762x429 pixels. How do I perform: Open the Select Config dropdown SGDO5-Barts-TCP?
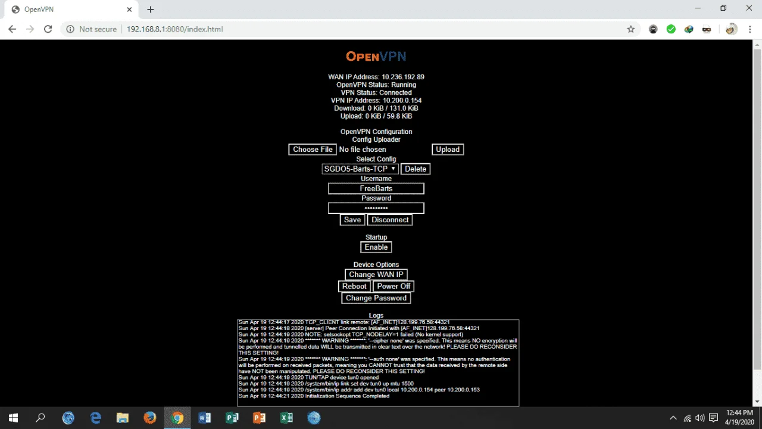(360, 169)
